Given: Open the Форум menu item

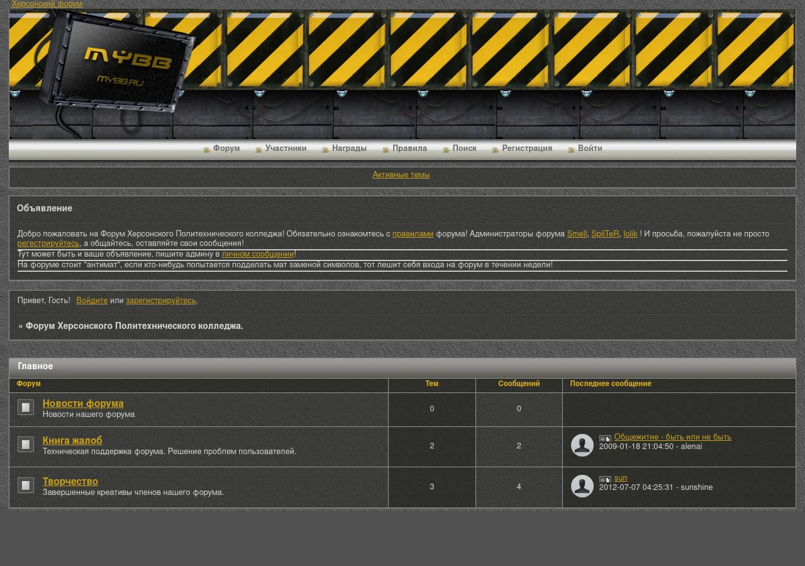Looking at the screenshot, I should tap(226, 149).
